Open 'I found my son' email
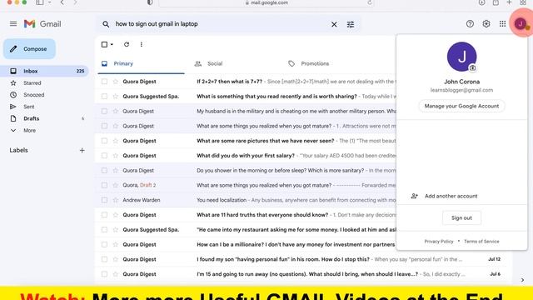533x300 pixels. pyautogui.click(x=283, y=259)
